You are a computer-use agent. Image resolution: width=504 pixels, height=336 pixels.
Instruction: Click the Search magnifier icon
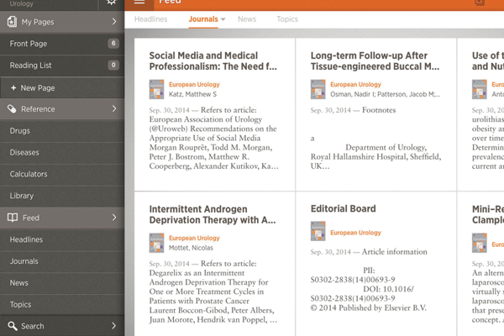click(x=12, y=326)
